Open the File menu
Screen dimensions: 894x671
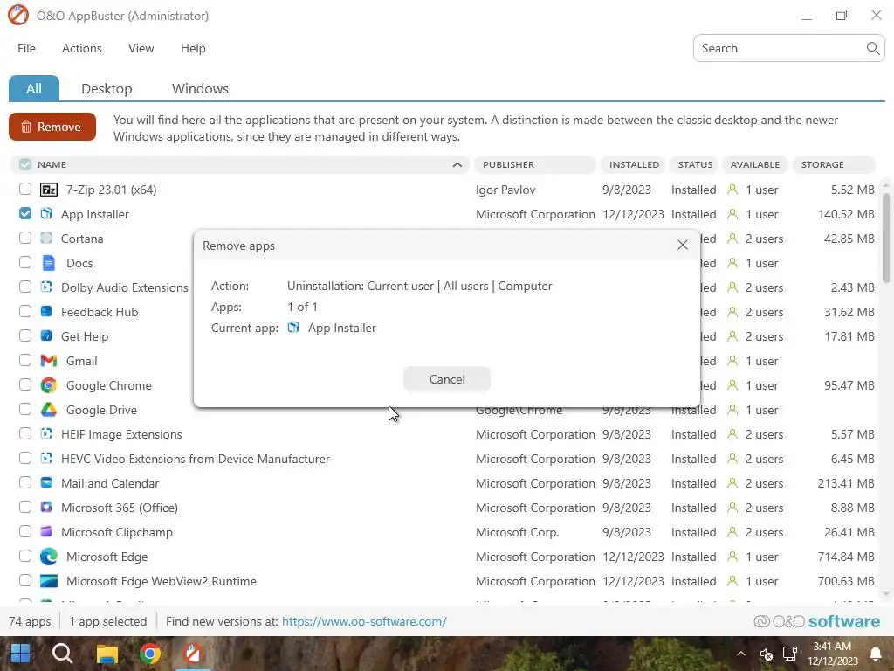click(x=26, y=49)
